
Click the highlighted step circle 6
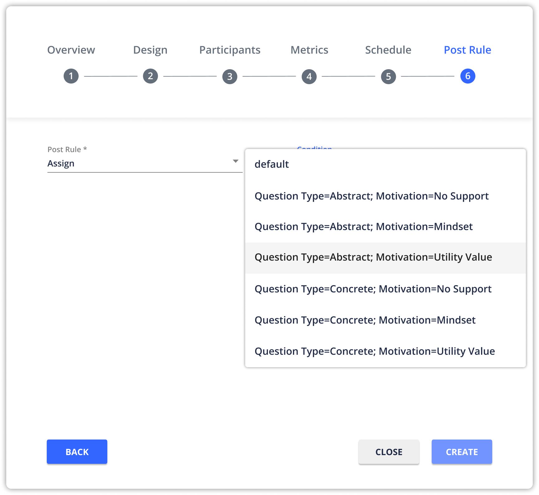click(467, 76)
